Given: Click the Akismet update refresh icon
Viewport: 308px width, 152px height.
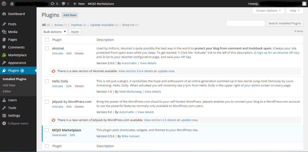Looking at the screenshot, I should (x=54, y=71).
